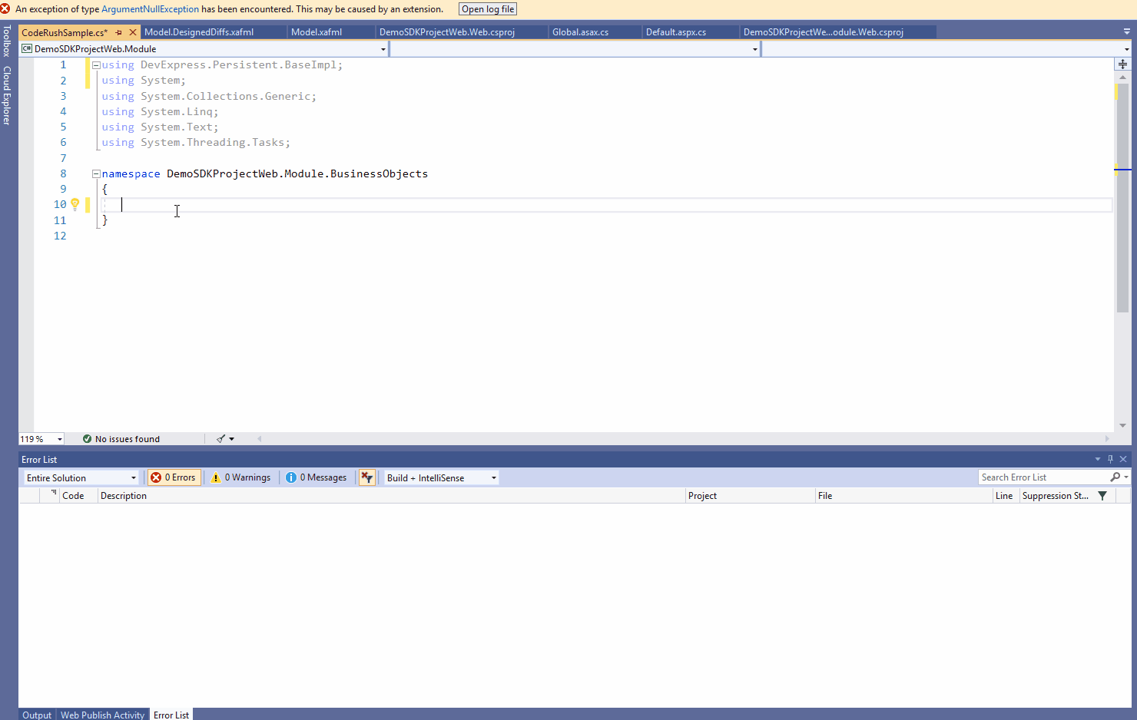Collapse the using directives region
The height and width of the screenshot is (720, 1137).
[96, 65]
